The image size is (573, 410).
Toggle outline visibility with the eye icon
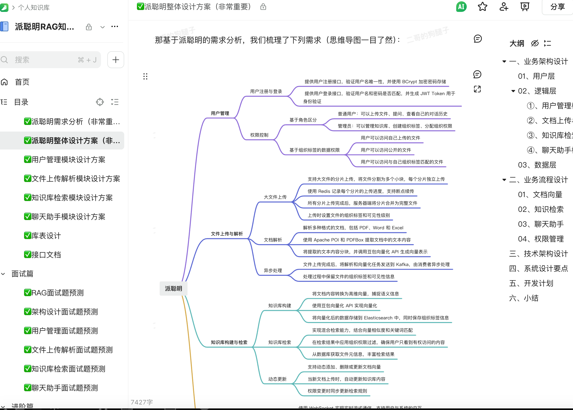[535, 43]
